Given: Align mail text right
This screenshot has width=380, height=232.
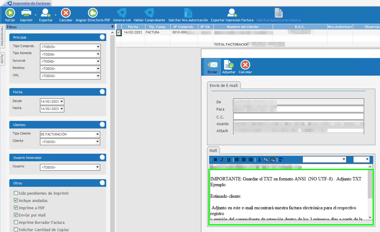Looking at the screenshot, I should 250,159.
